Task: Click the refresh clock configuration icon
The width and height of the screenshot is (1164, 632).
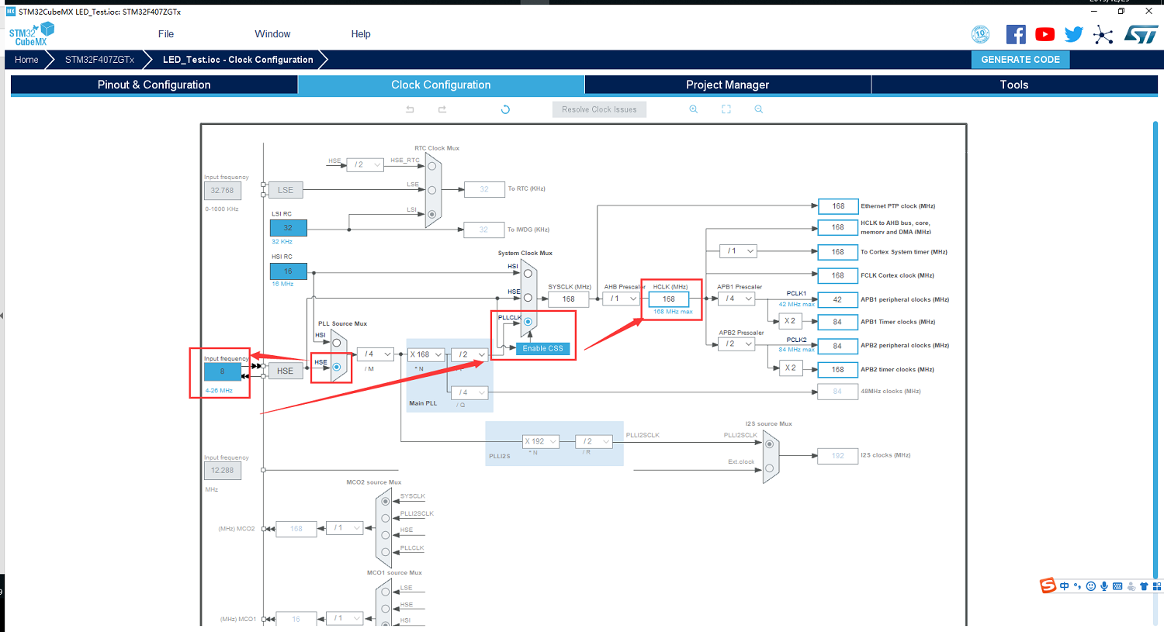Action: [505, 109]
